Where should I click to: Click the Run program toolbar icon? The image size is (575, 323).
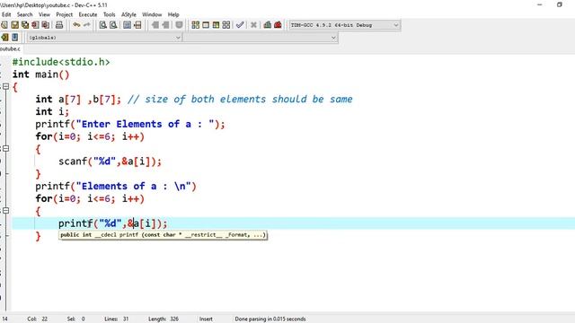pyautogui.click(x=206, y=25)
